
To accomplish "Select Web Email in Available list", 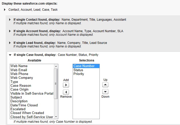I will (19, 70).
